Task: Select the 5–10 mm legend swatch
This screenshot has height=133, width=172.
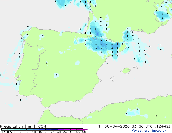Action: (x=30, y=129)
